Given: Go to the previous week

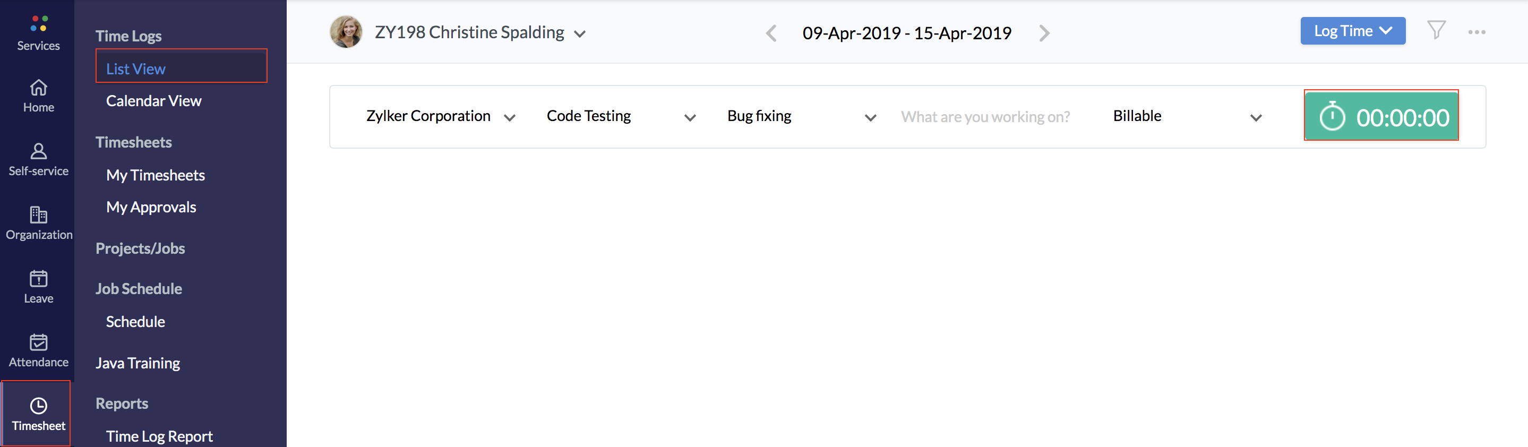Looking at the screenshot, I should [771, 33].
